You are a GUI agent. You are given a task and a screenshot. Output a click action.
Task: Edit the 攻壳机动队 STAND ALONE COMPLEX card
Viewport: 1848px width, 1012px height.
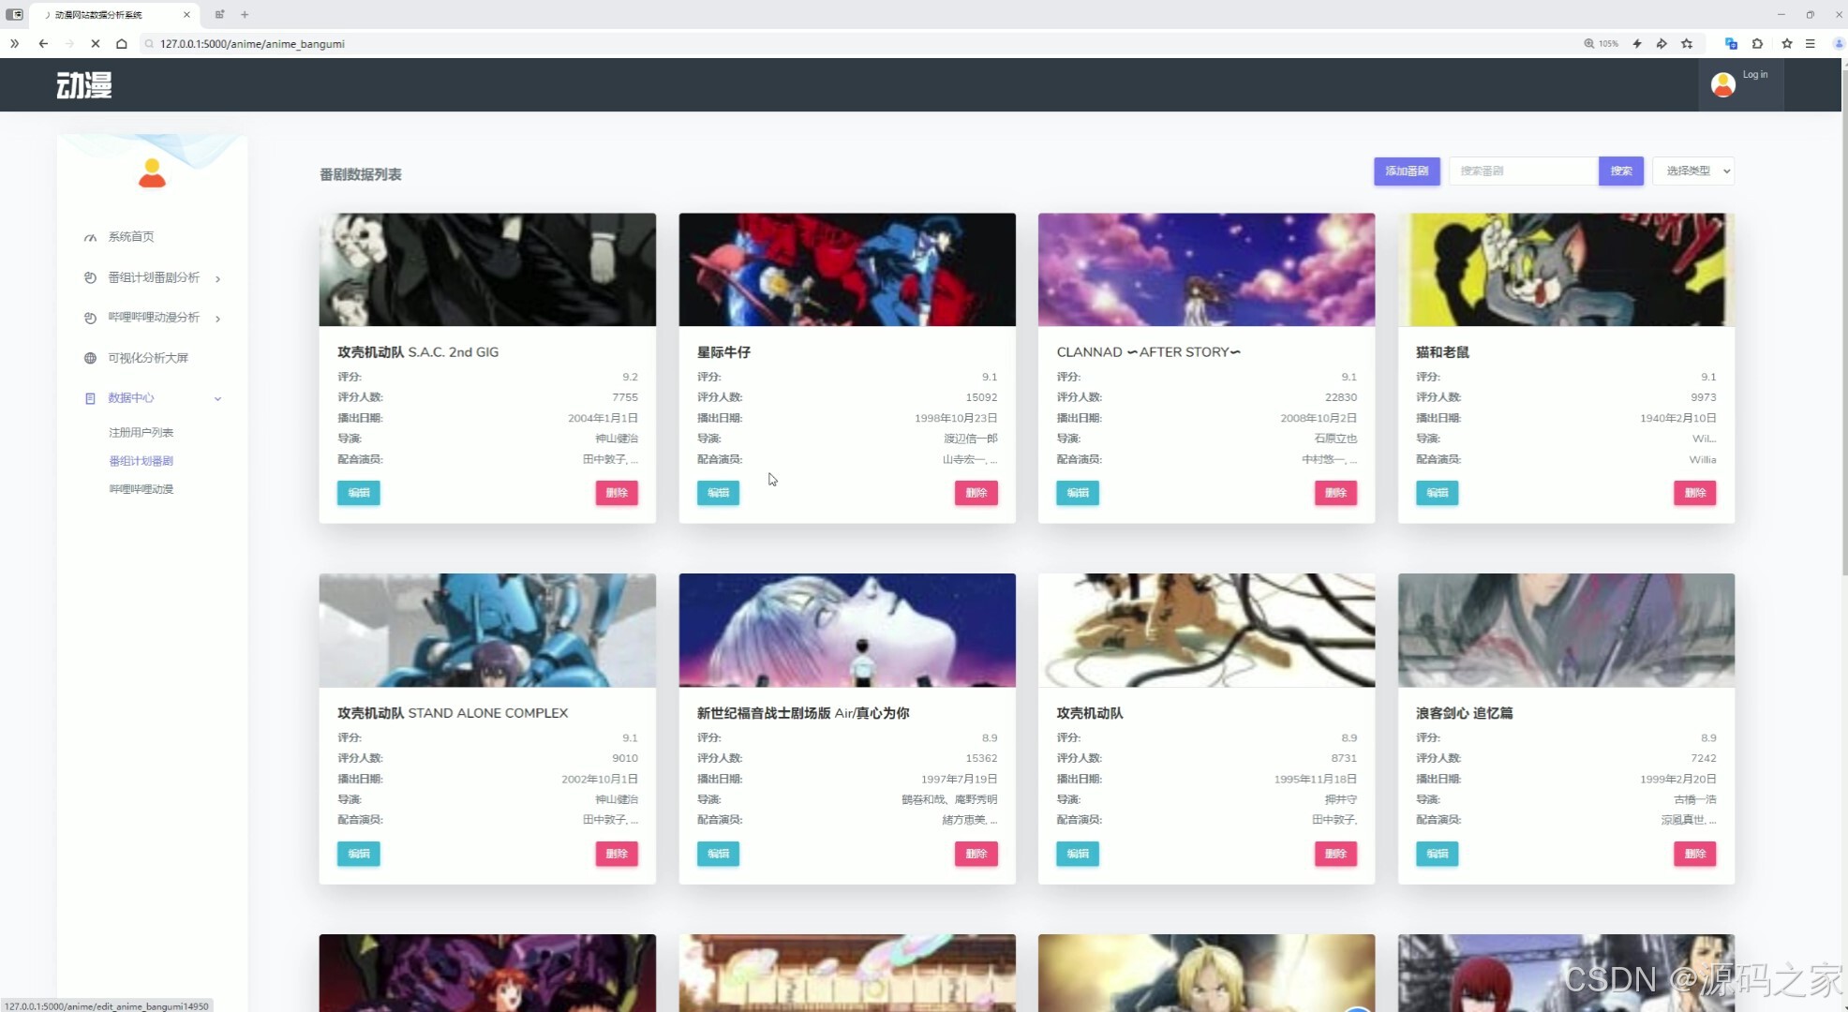tap(359, 854)
